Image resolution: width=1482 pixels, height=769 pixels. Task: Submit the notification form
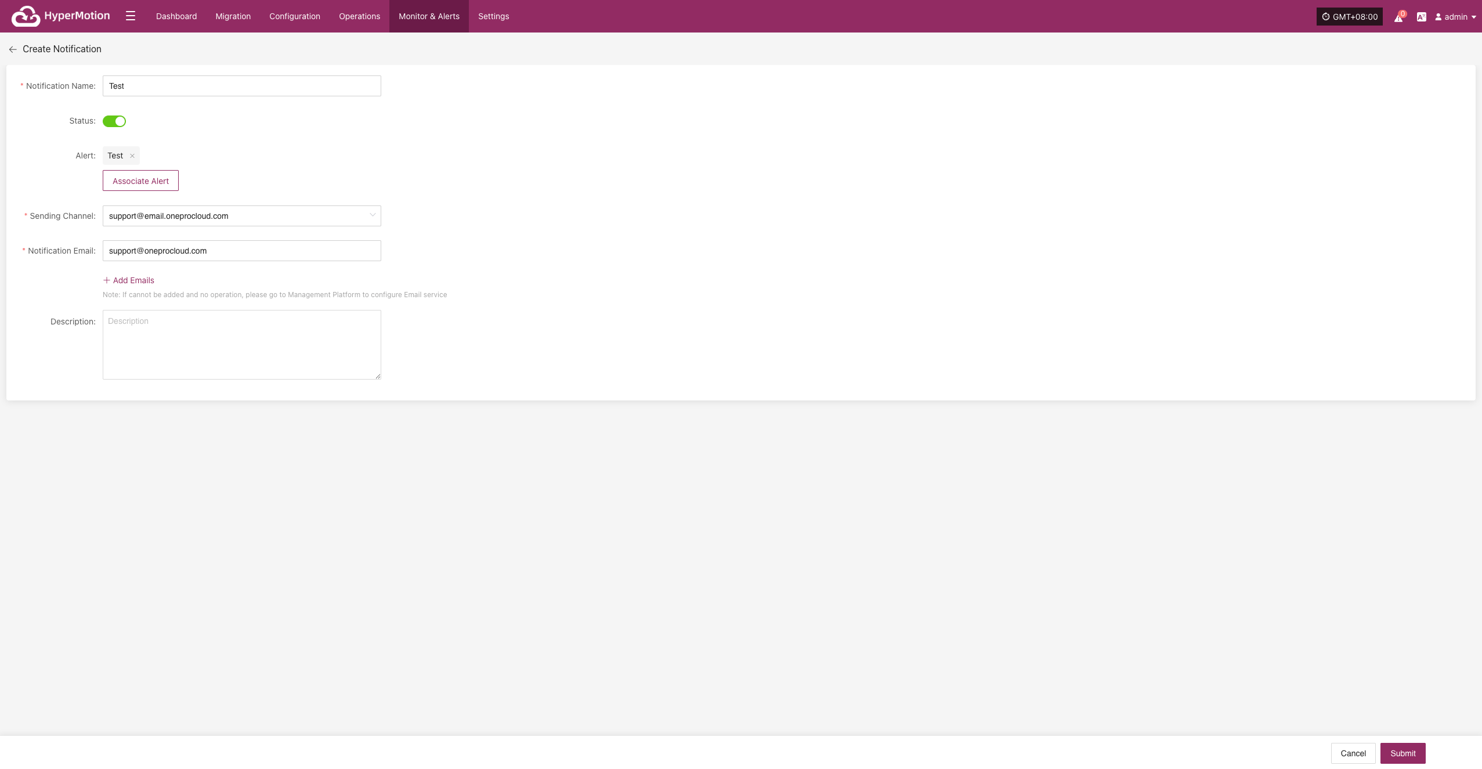1403,753
